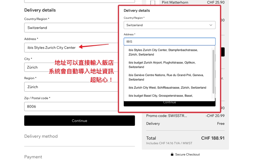This screenshot has height=166, width=265.
Task: Click the Address field with ibis Styles
Action: tap(71, 48)
